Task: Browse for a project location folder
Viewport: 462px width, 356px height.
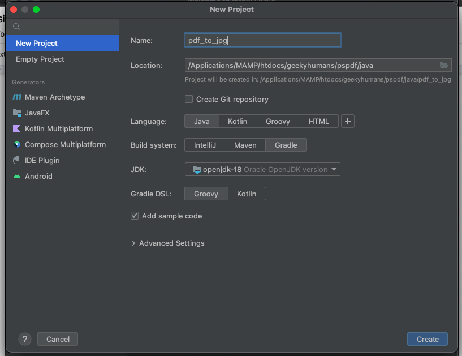Action: [444, 65]
